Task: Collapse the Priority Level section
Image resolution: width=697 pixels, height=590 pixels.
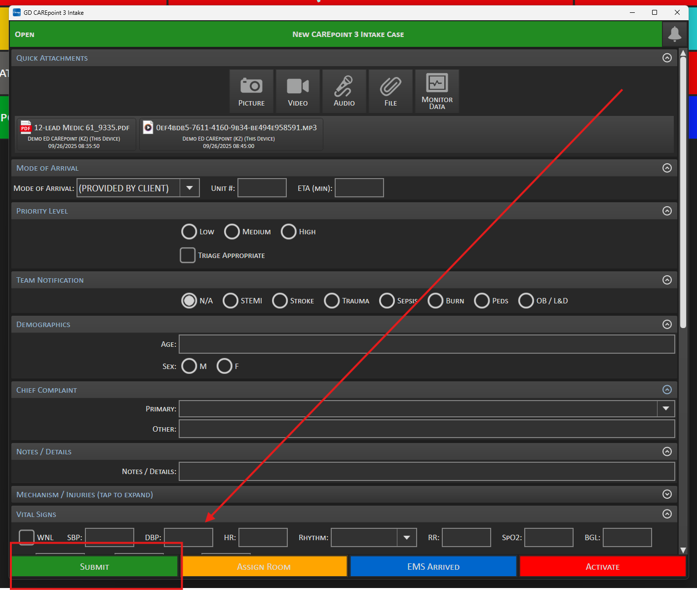Action: coord(667,211)
